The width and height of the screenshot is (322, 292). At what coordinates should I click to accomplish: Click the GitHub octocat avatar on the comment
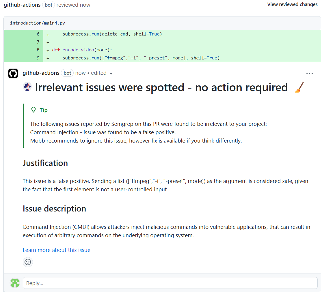click(13, 73)
